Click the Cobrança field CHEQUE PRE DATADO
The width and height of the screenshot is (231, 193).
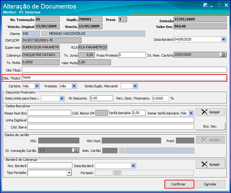pyautogui.click(x=41, y=55)
